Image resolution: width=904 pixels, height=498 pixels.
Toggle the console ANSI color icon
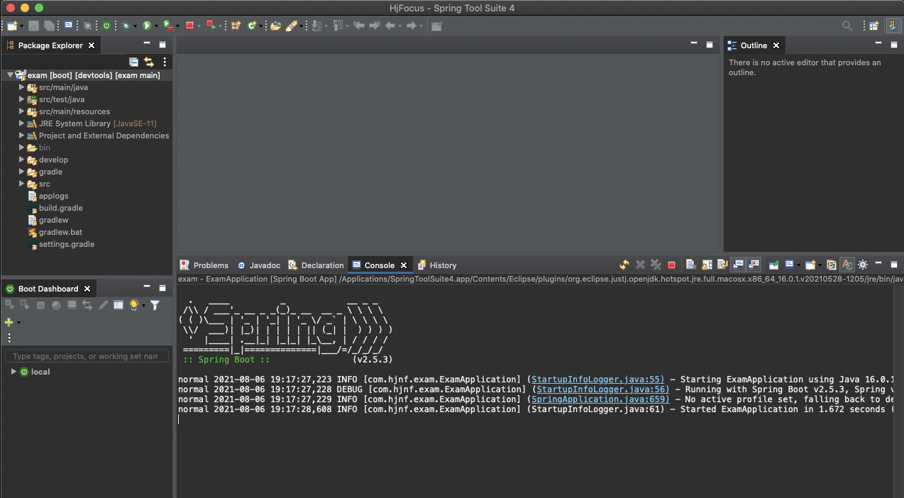coord(847,265)
